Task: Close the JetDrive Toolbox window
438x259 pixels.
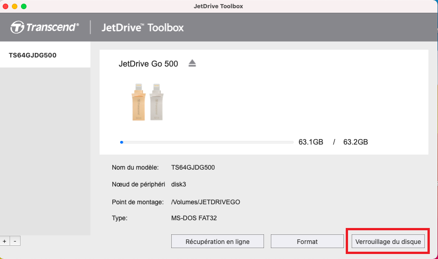Action: pos(5,6)
